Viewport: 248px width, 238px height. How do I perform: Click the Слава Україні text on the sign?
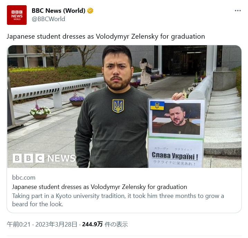[175, 156]
